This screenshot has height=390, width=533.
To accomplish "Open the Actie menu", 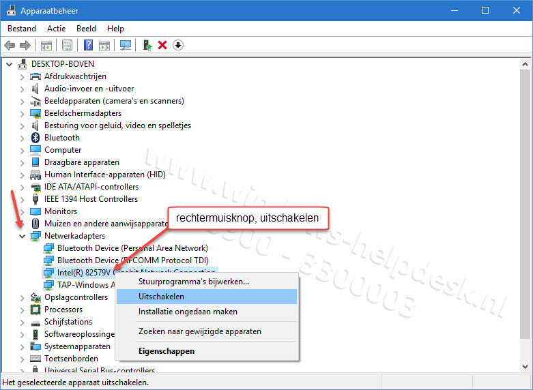I will (57, 29).
